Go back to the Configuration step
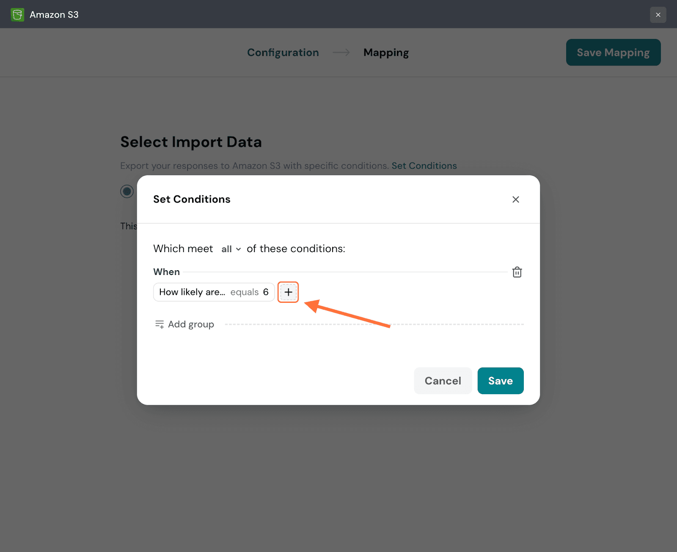The height and width of the screenshot is (552, 677). click(x=283, y=52)
